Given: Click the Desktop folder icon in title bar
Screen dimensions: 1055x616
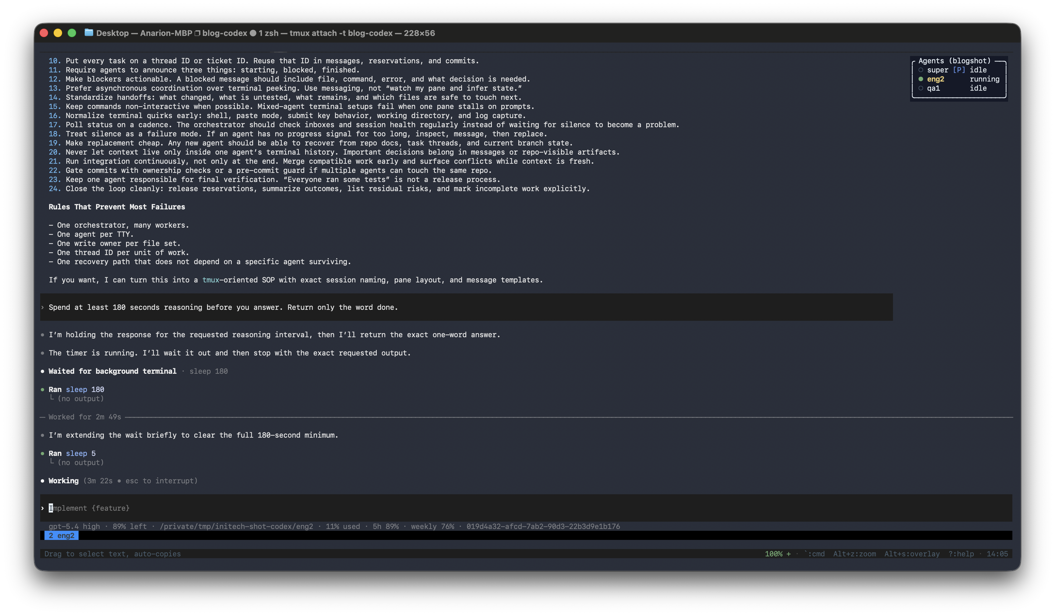Looking at the screenshot, I should (x=89, y=33).
